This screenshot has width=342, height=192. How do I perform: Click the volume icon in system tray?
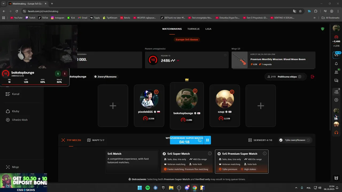(x=320, y=188)
